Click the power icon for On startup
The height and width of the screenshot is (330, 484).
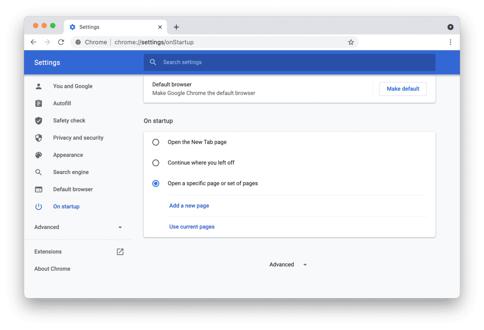(39, 206)
